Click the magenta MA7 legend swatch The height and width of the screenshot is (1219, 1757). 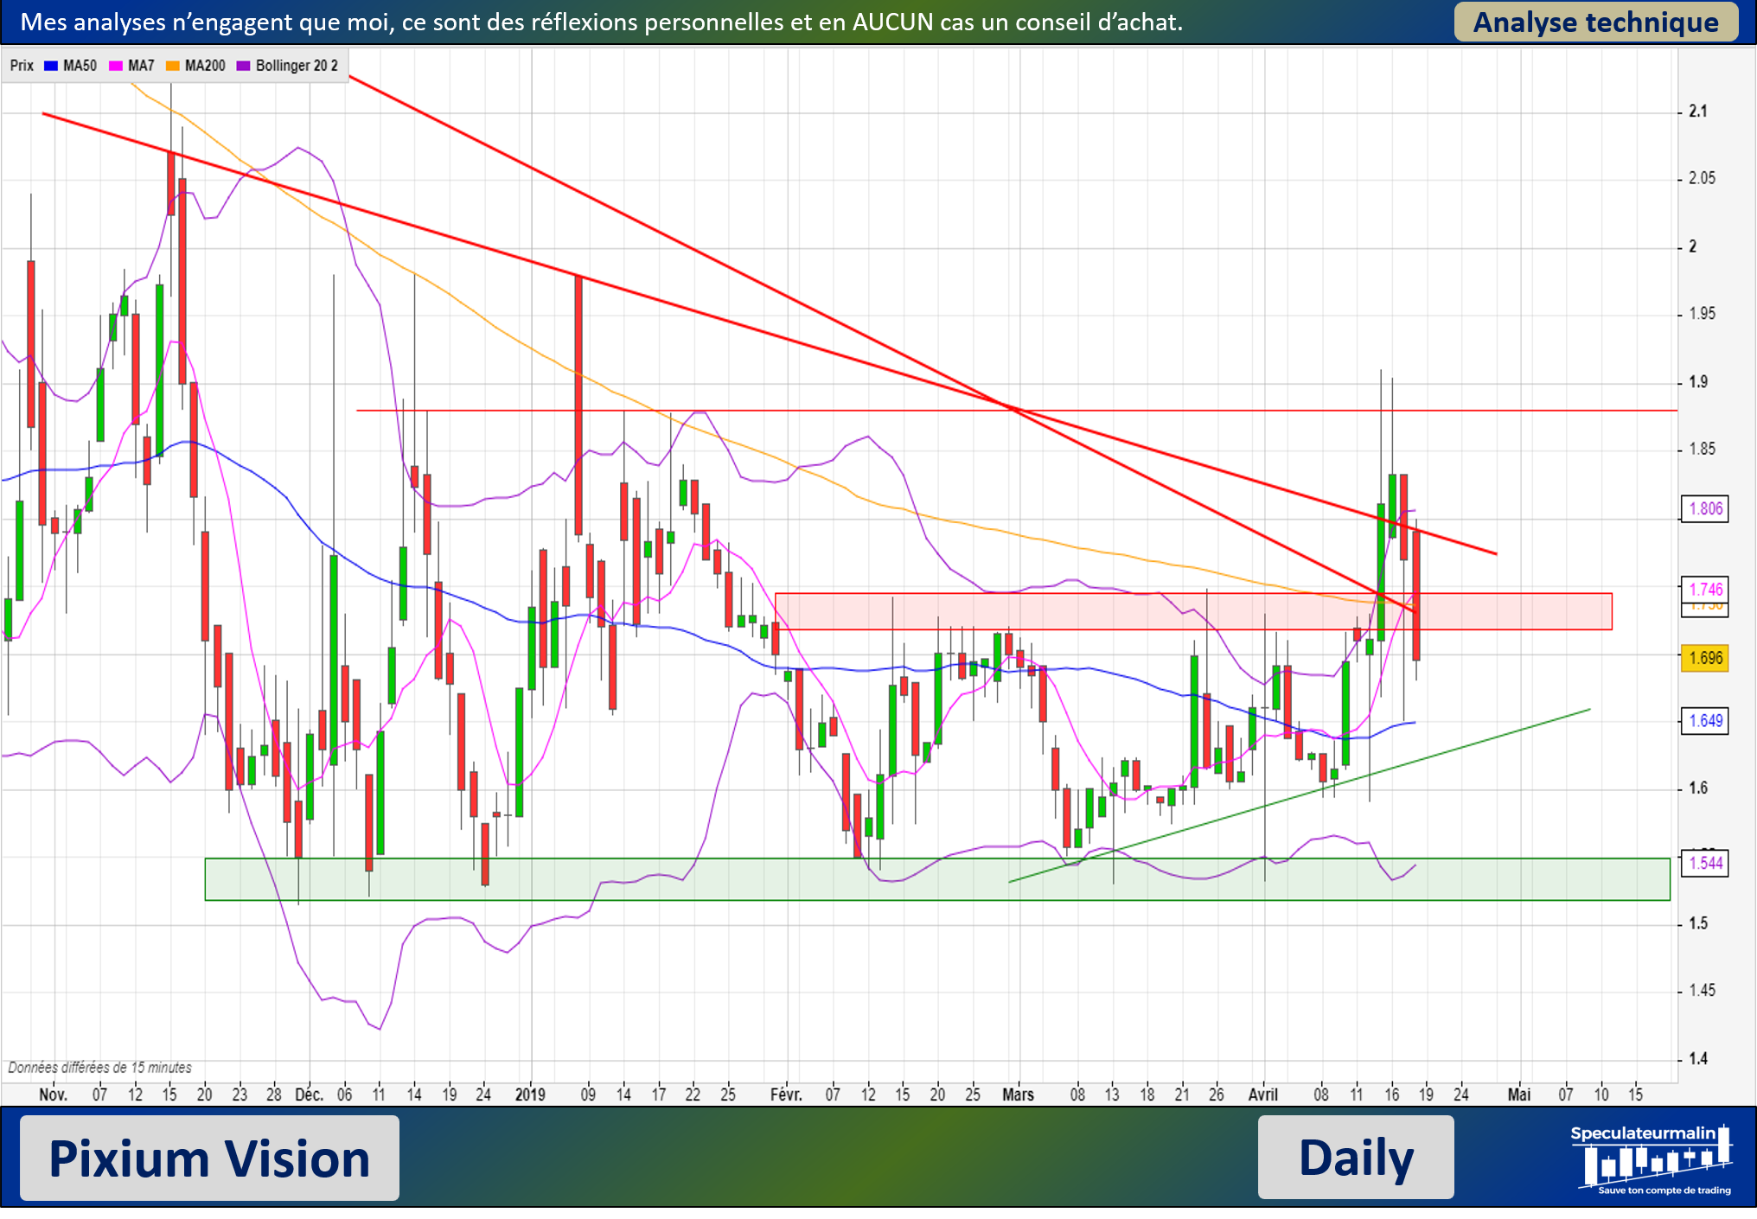(x=116, y=66)
